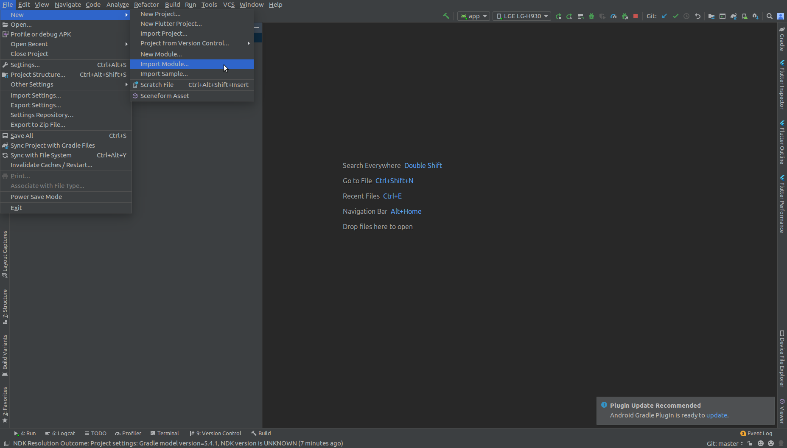Open the Flutter Inspector side panel
This screenshot has width=787, height=448.
coord(782,85)
